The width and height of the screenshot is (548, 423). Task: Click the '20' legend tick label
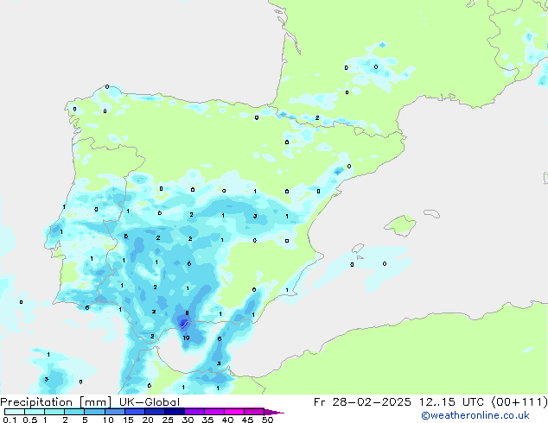click(x=148, y=420)
